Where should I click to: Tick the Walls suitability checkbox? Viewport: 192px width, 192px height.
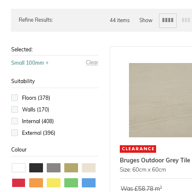pyautogui.click(x=15, y=109)
